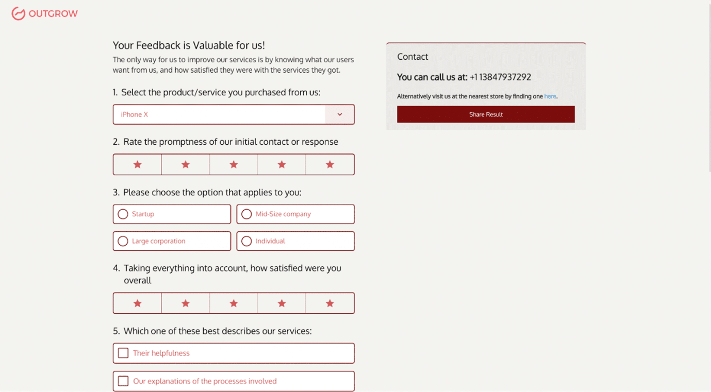Screen dimensions: 711x392
Task: Give overall satisfaction four stars
Action: click(282, 303)
